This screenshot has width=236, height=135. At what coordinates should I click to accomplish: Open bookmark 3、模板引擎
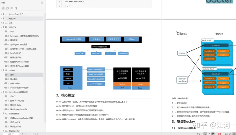click(13, 40)
